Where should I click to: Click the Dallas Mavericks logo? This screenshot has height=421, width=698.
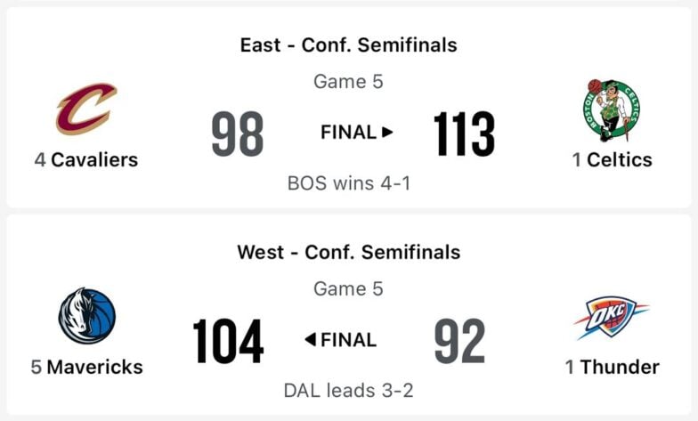point(87,315)
